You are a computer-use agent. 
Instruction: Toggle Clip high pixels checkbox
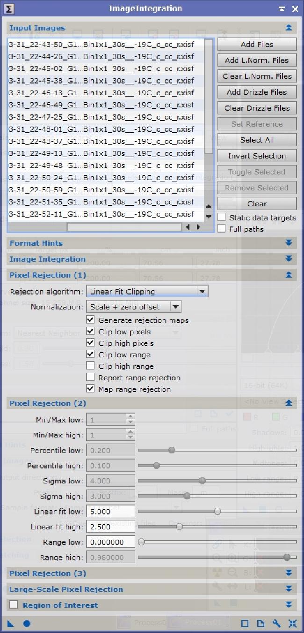click(91, 343)
